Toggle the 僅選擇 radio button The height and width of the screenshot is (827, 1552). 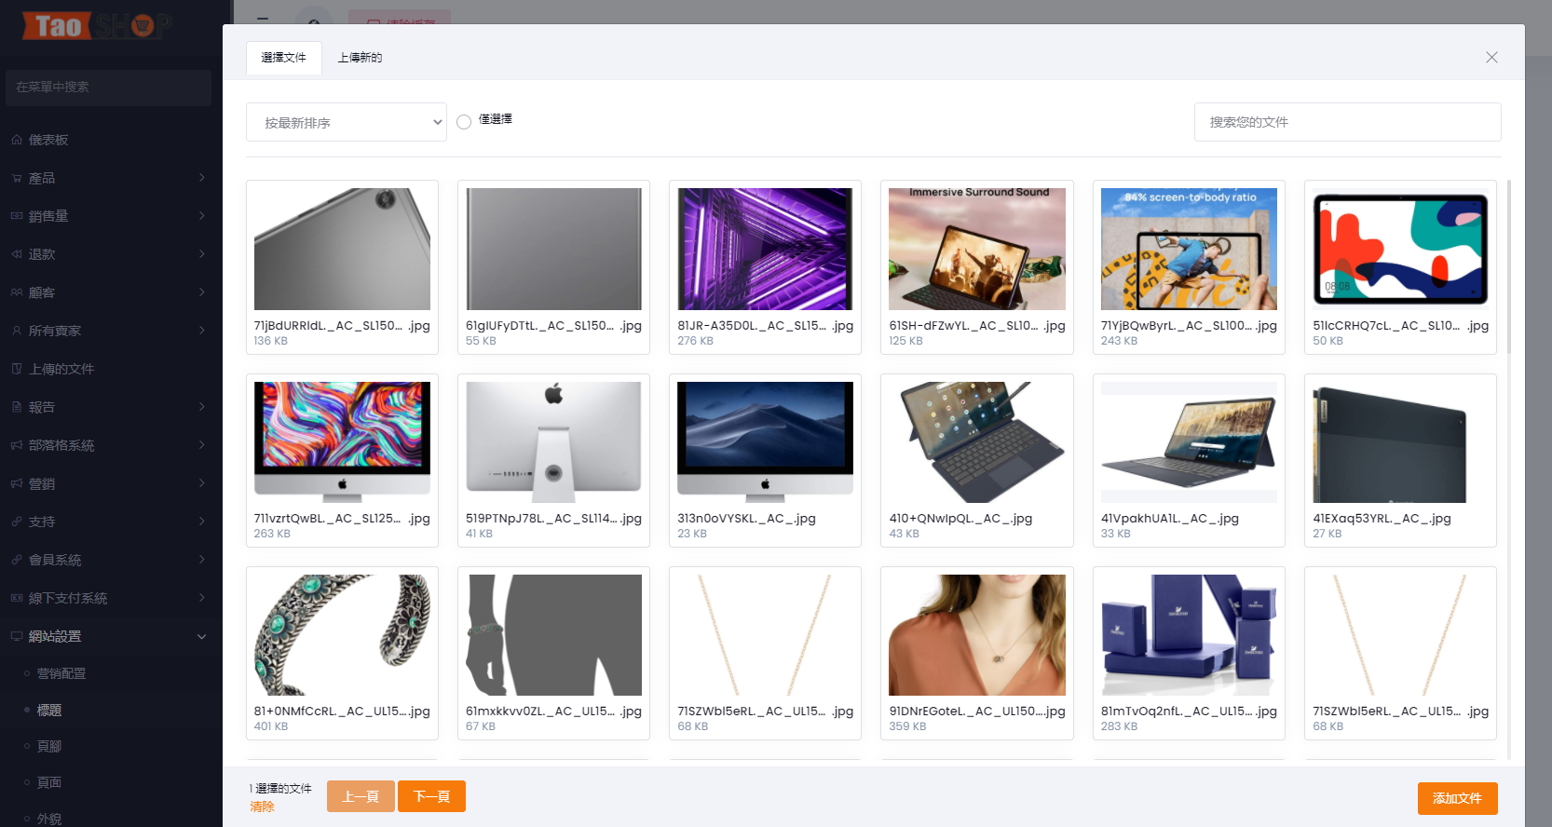[x=464, y=122]
